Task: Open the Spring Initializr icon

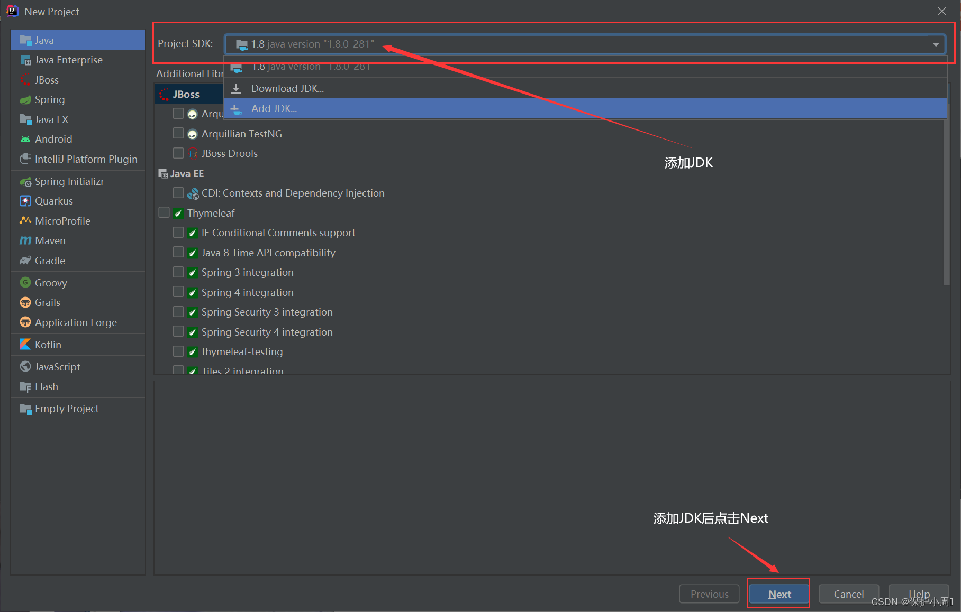Action: pos(25,181)
